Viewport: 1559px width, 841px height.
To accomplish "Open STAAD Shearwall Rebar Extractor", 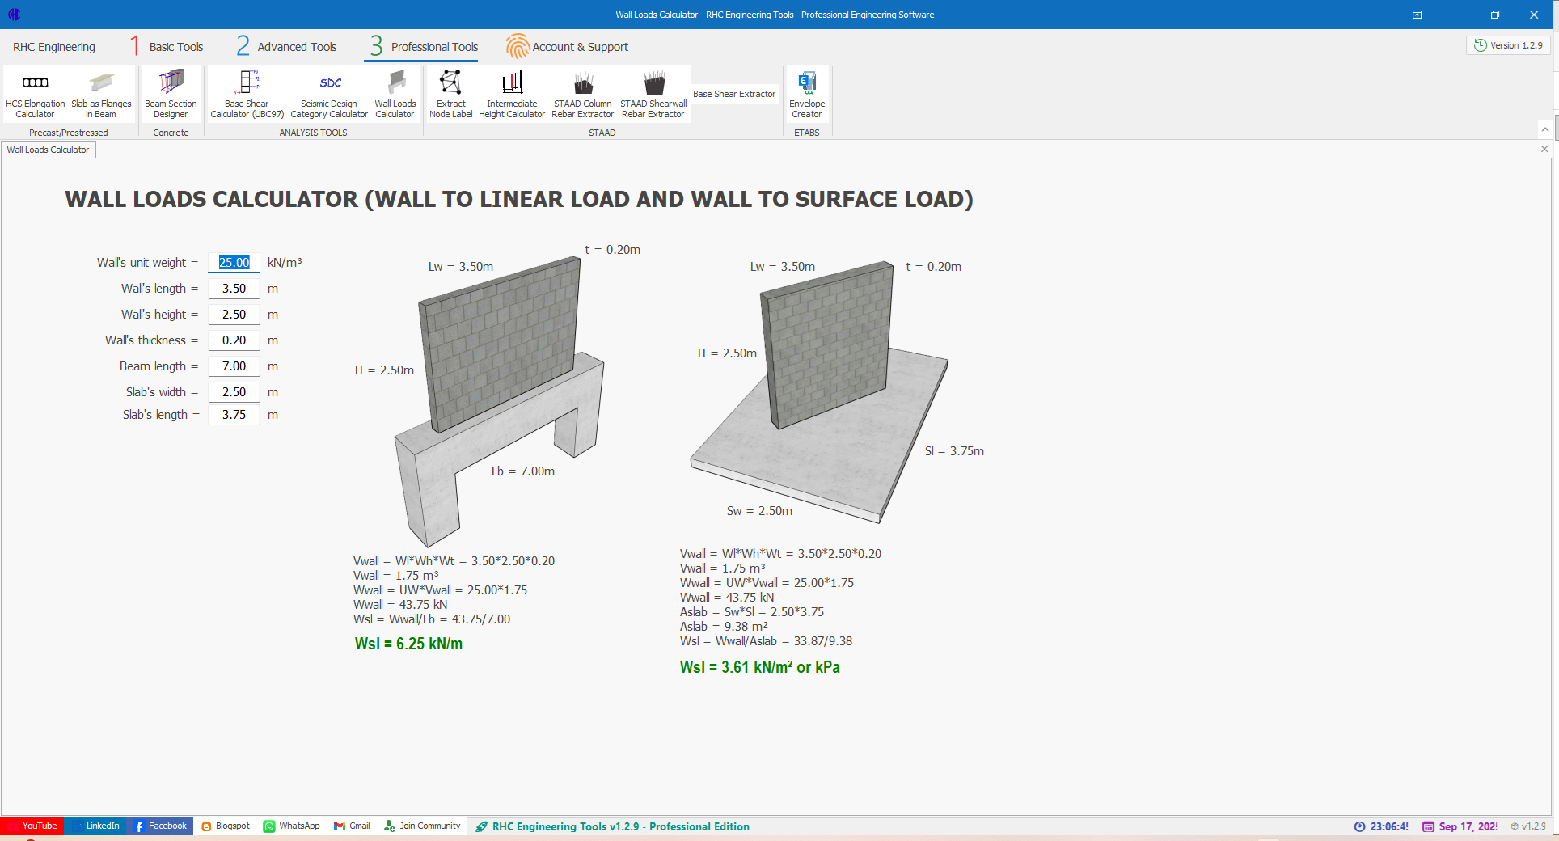I will click(653, 95).
